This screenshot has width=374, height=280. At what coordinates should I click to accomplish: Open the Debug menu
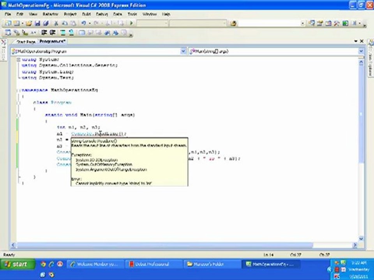pos(102,14)
